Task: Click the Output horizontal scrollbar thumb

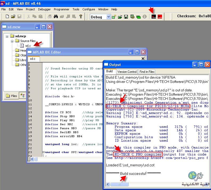Action: pos(119,184)
